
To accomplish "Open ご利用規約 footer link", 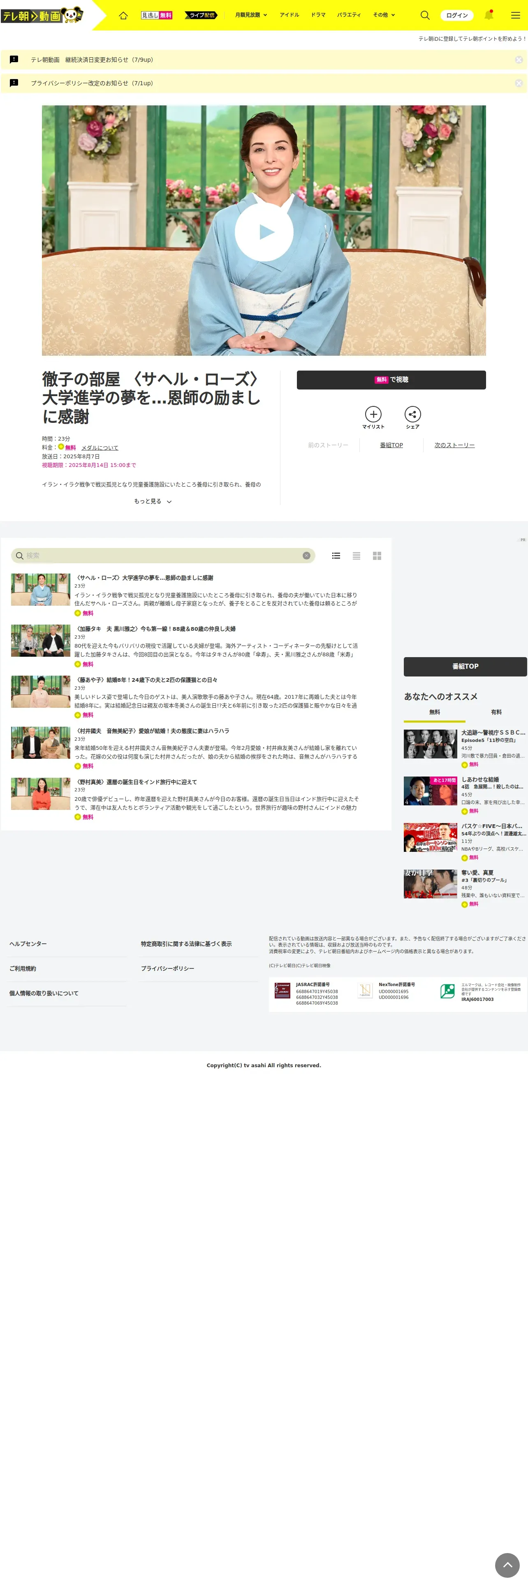I will coord(23,968).
